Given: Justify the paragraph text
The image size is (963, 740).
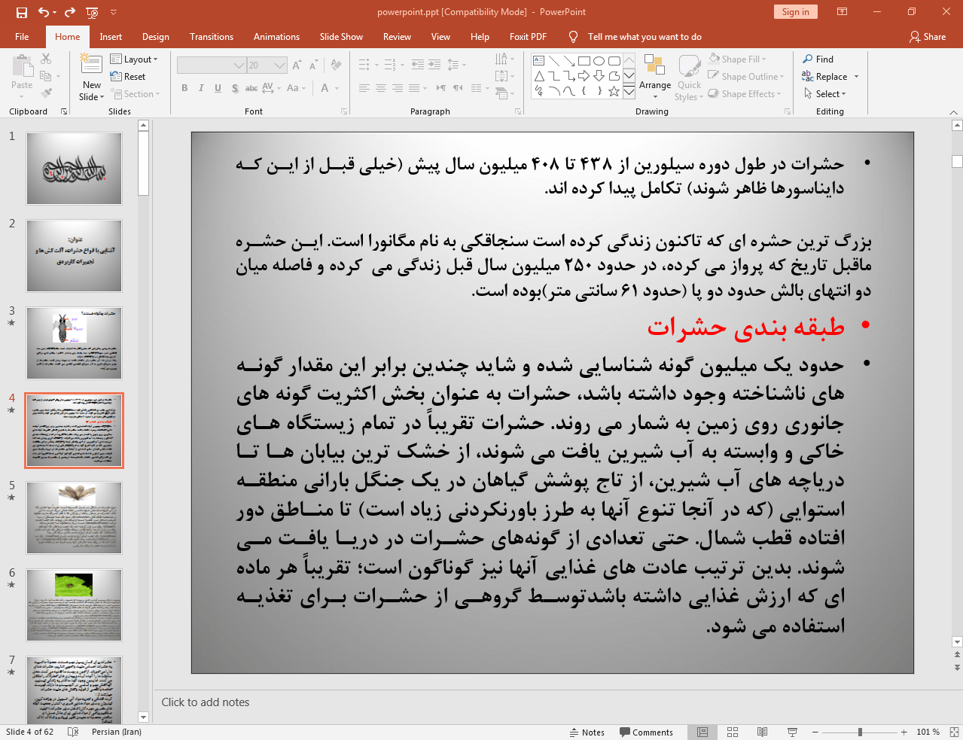Looking at the screenshot, I should (414, 88).
